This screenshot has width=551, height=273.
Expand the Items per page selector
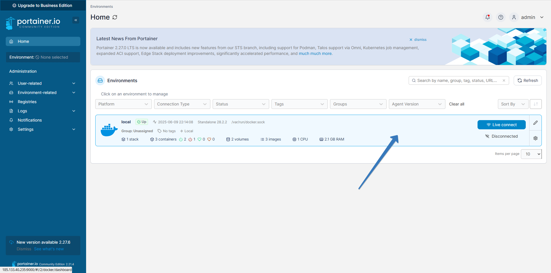531,154
